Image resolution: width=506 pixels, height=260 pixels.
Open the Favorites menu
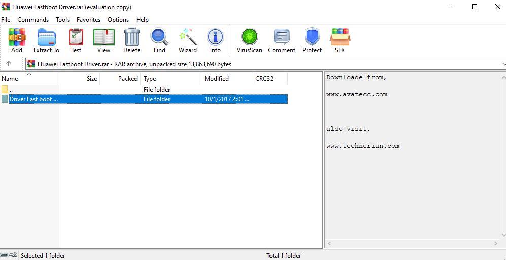tap(88, 20)
